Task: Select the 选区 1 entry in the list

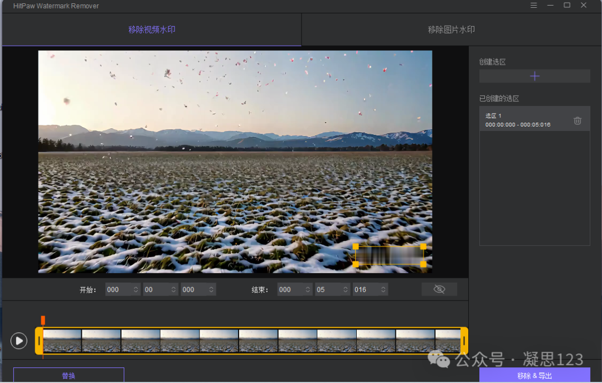Action: point(535,119)
